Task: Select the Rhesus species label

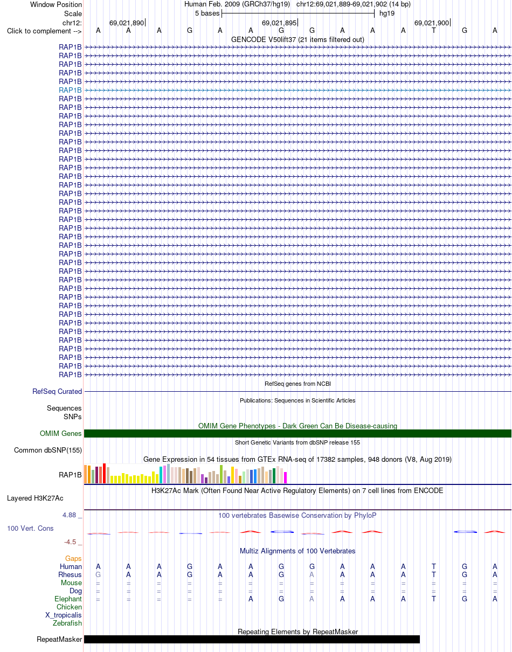Action: coord(70,575)
